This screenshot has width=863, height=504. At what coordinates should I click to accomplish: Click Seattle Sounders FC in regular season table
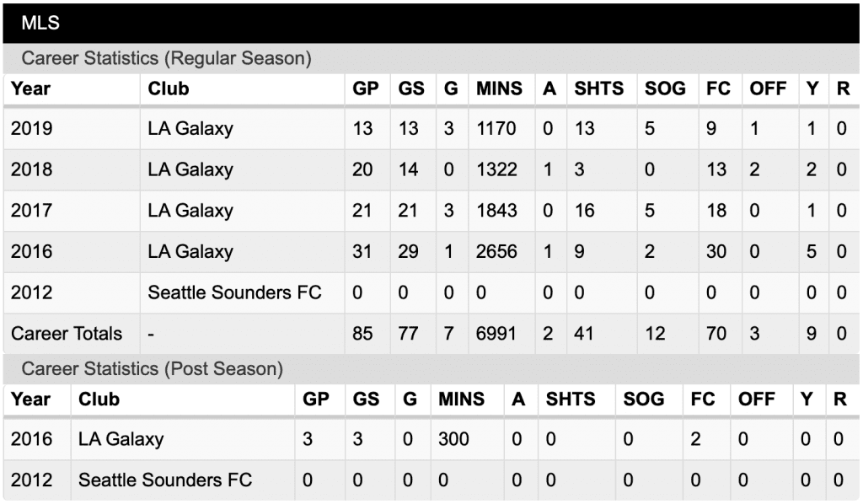[x=234, y=292]
